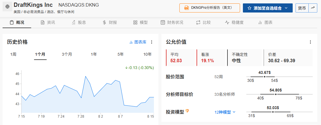Select the 5年 time range option
321x125 pixels.
pyautogui.click(x=120, y=54)
